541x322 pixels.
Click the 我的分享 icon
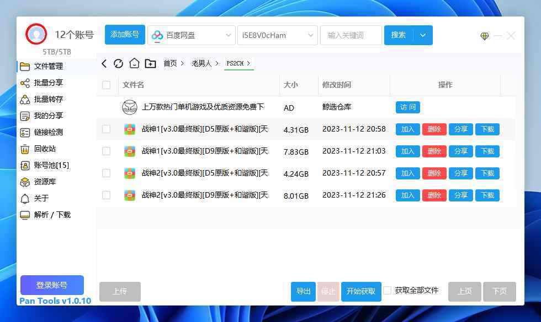point(25,116)
